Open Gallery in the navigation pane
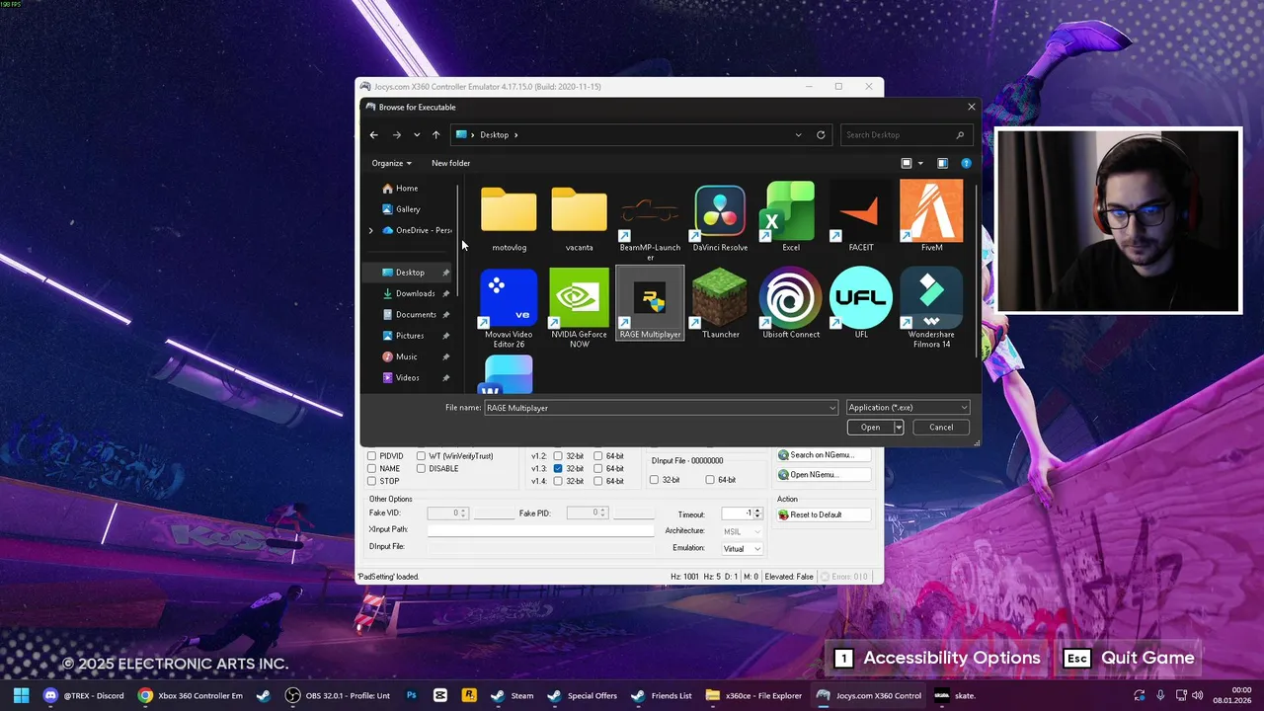 pyautogui.click(x=401, y=209)
